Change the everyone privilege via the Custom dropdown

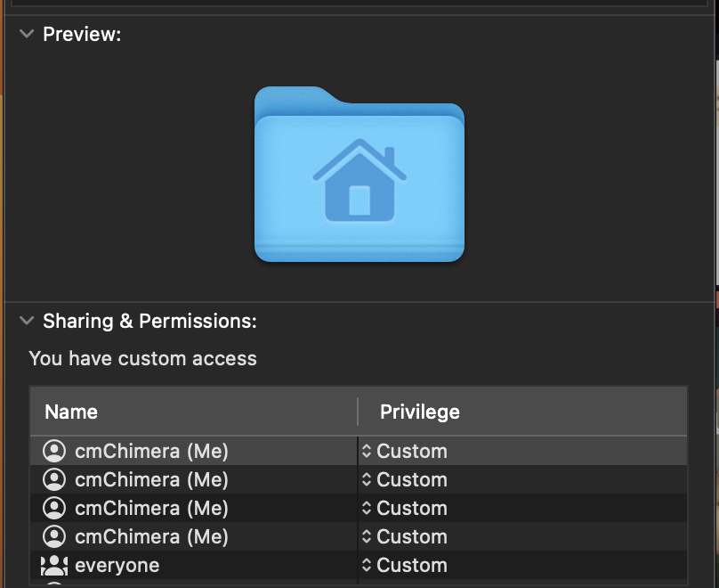(405, 565)
